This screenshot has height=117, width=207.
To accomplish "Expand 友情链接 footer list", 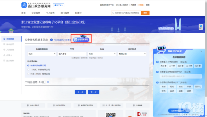I will click(138, 105).
